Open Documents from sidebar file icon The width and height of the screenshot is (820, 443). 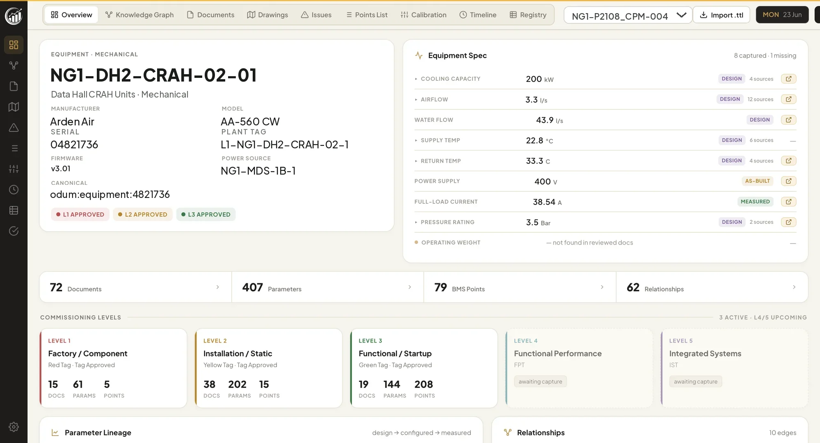click(x=14, y=86)
